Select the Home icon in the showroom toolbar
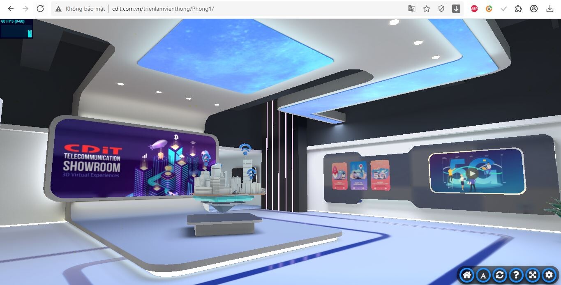 tap(466, 275)
